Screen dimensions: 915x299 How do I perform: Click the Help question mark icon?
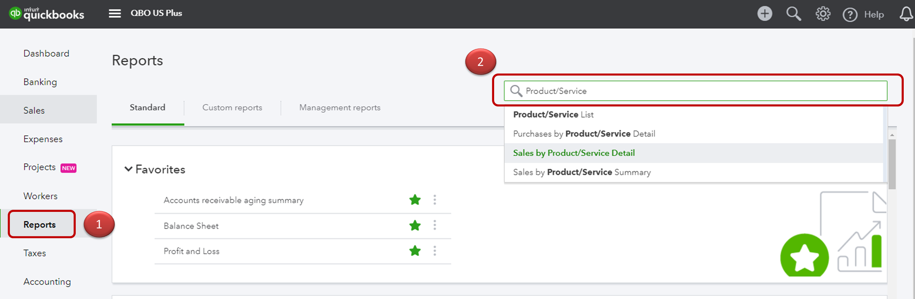[849, 15]
